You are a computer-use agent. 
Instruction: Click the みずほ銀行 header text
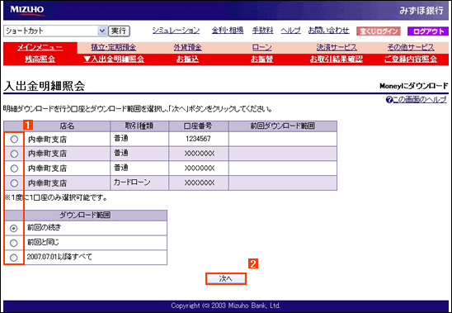421,11
